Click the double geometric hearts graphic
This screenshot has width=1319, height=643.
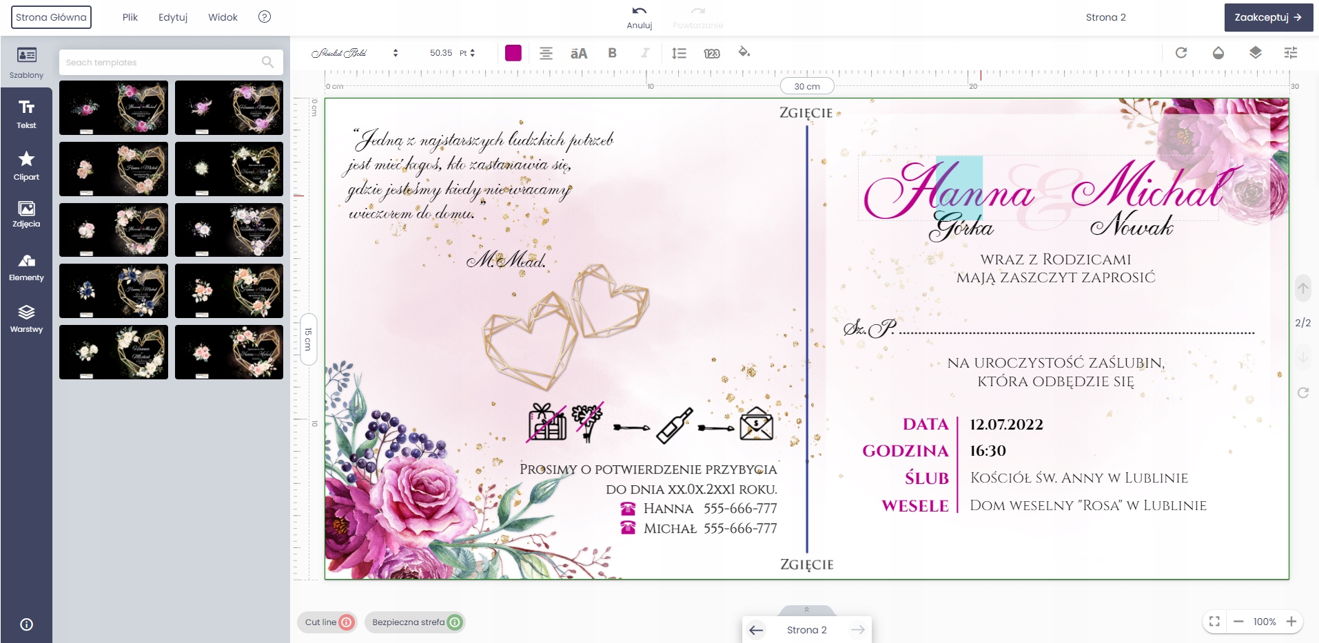click(x=566, y=327)
